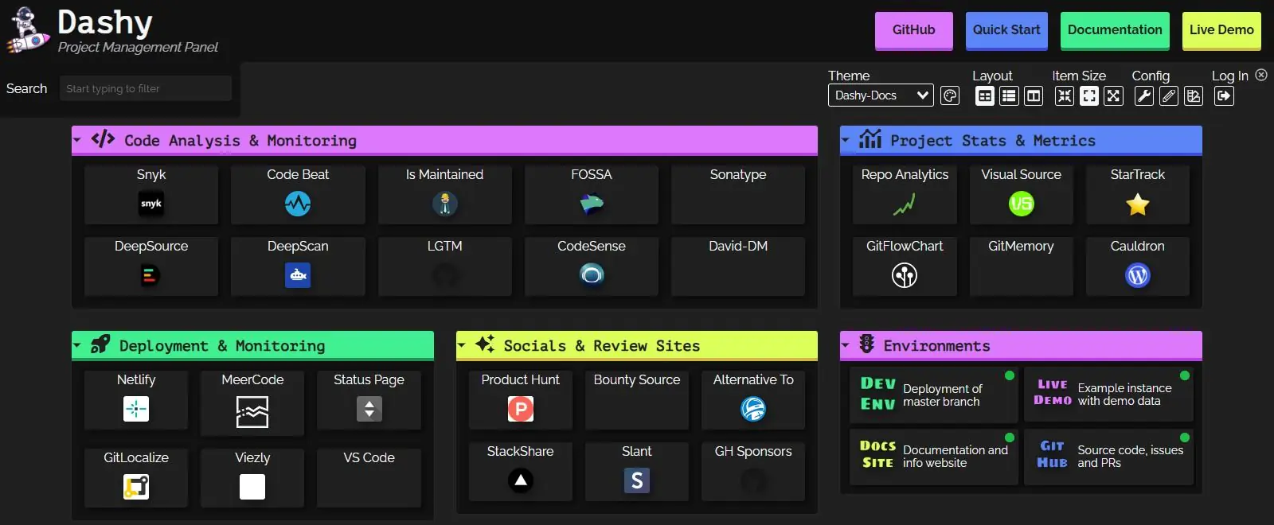Open the page editor config icon
This screenshot has height=525, width=1274.
tap(1194, 96)
